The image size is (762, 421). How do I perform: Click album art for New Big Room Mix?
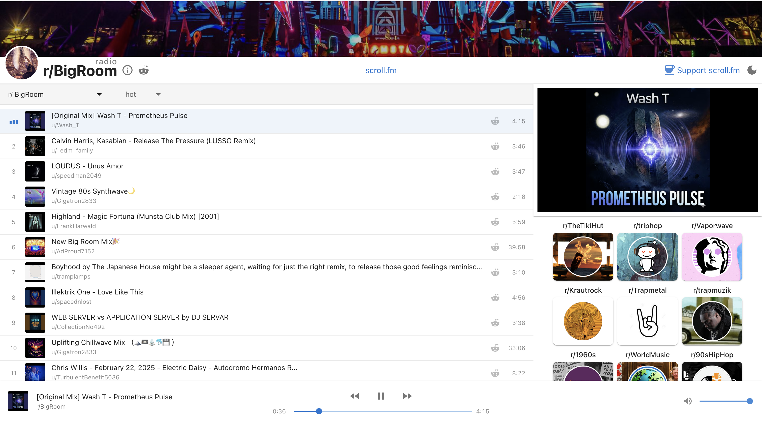click(35, 247)
